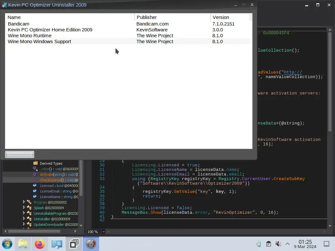This screenshot has width=335, height=251.
Task: Click the .cctor method icon with lock
Action: (x=35, y=169)
